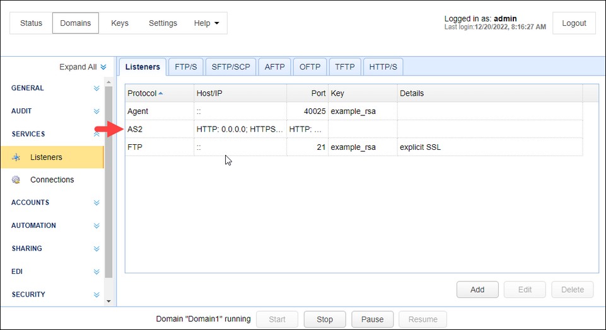Click the Host/IP column header

click(240, 93)
